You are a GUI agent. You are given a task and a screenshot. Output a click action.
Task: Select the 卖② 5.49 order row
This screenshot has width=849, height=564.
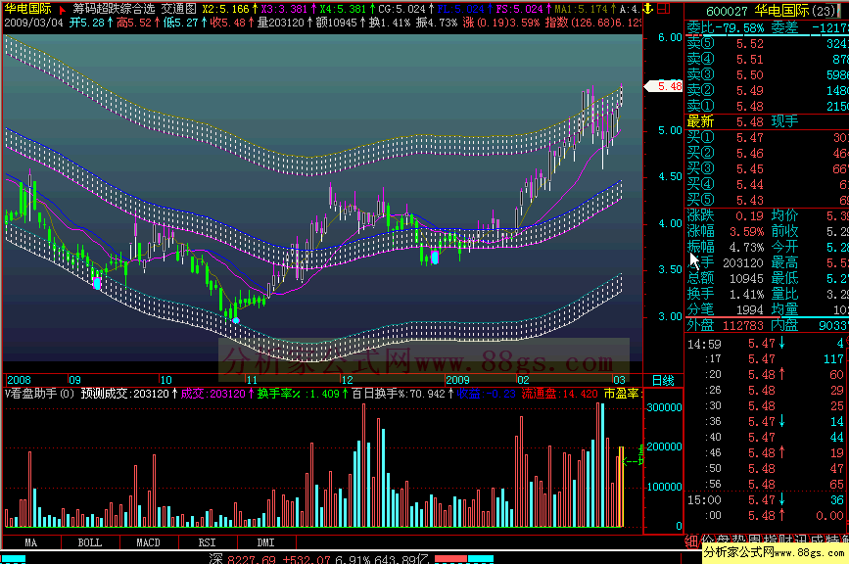point(767,91)
